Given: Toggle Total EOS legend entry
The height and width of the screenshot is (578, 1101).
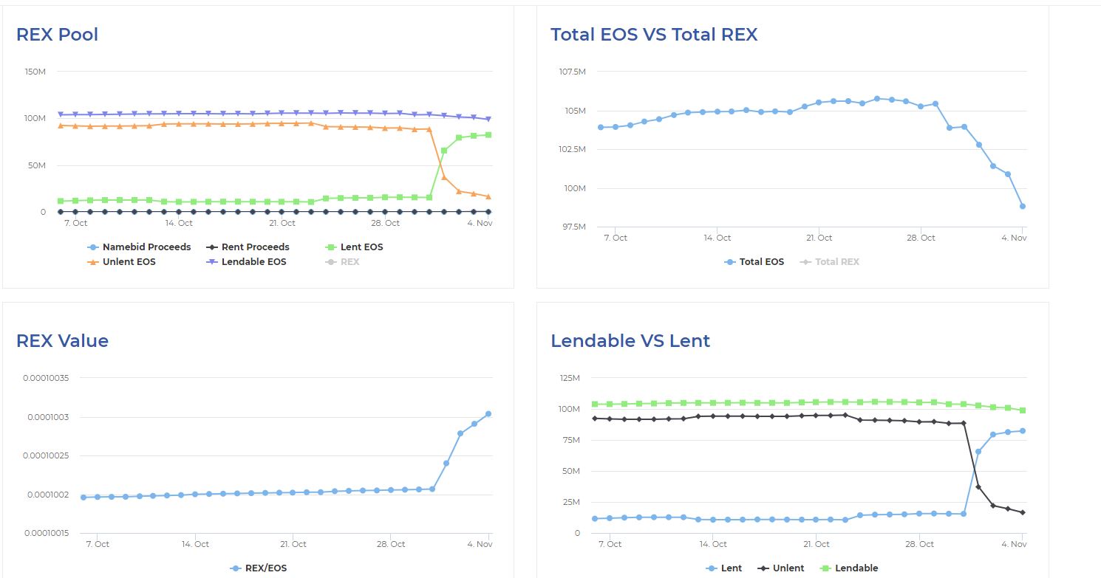Looking at the screenshot, I should point(754,262).
